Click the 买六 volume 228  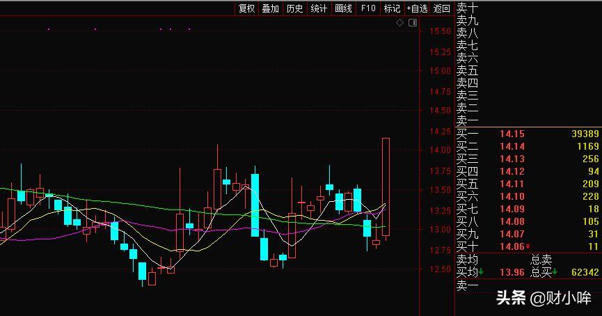coord(590,196)
